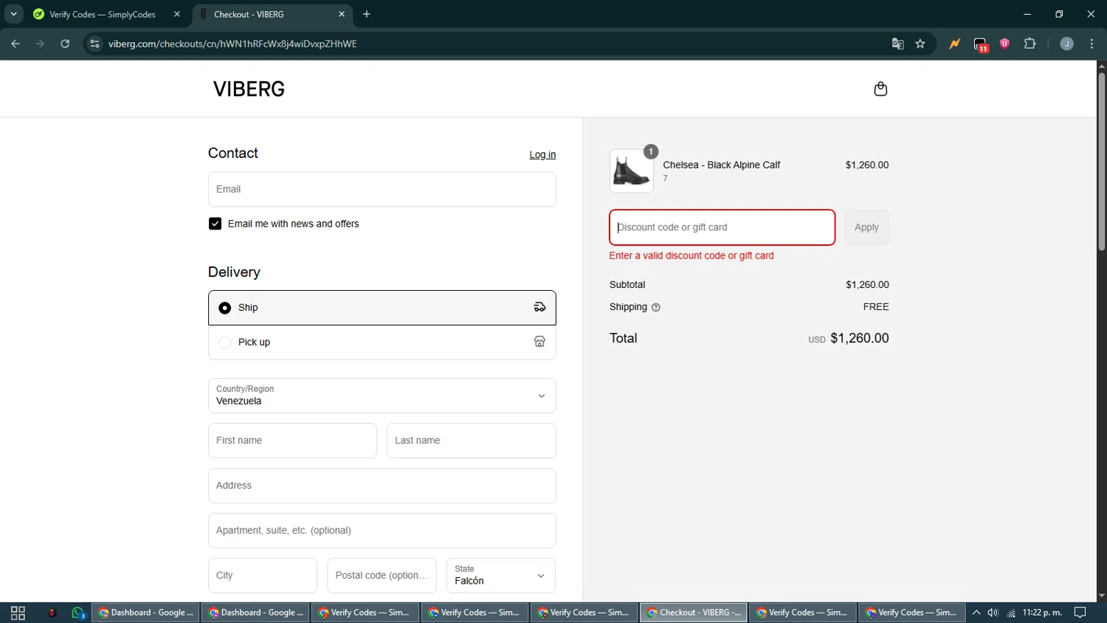Image resolution: width=1107 pixels, height=623 pixels.
Task: Click the shipping info help icon
Action: (x=656, y=307)
